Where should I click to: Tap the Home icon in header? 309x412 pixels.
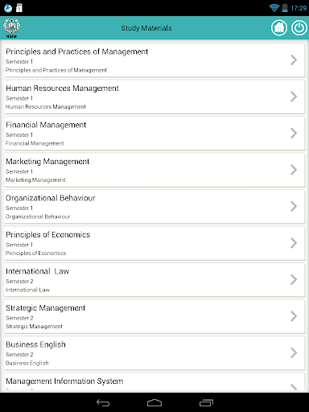pyautogui.click(x=279, y=27)
